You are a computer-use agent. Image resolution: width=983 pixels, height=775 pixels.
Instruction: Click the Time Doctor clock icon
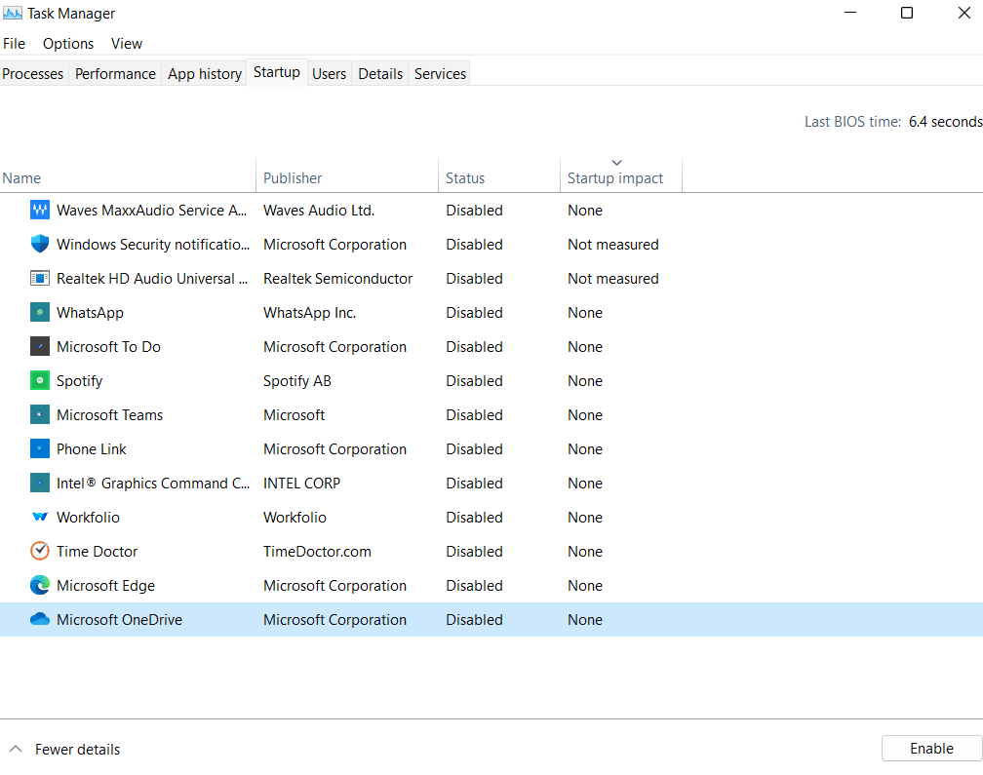39,552
